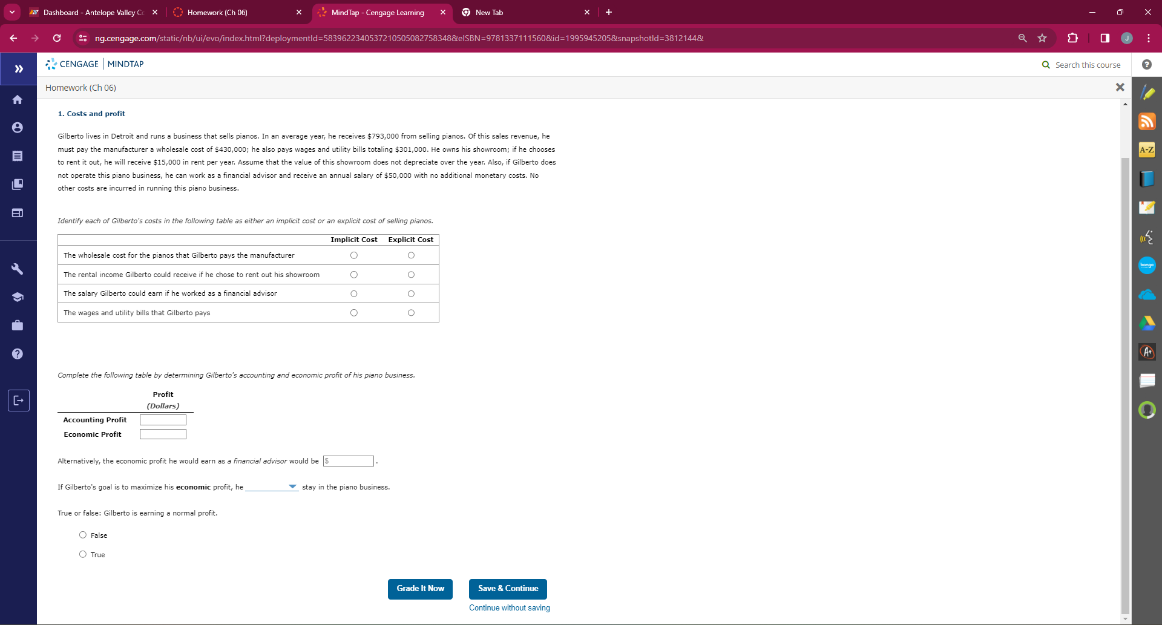Open the MindTap highlighter annotation tool
1162x625 pixels.
[x=1147, y=92]
